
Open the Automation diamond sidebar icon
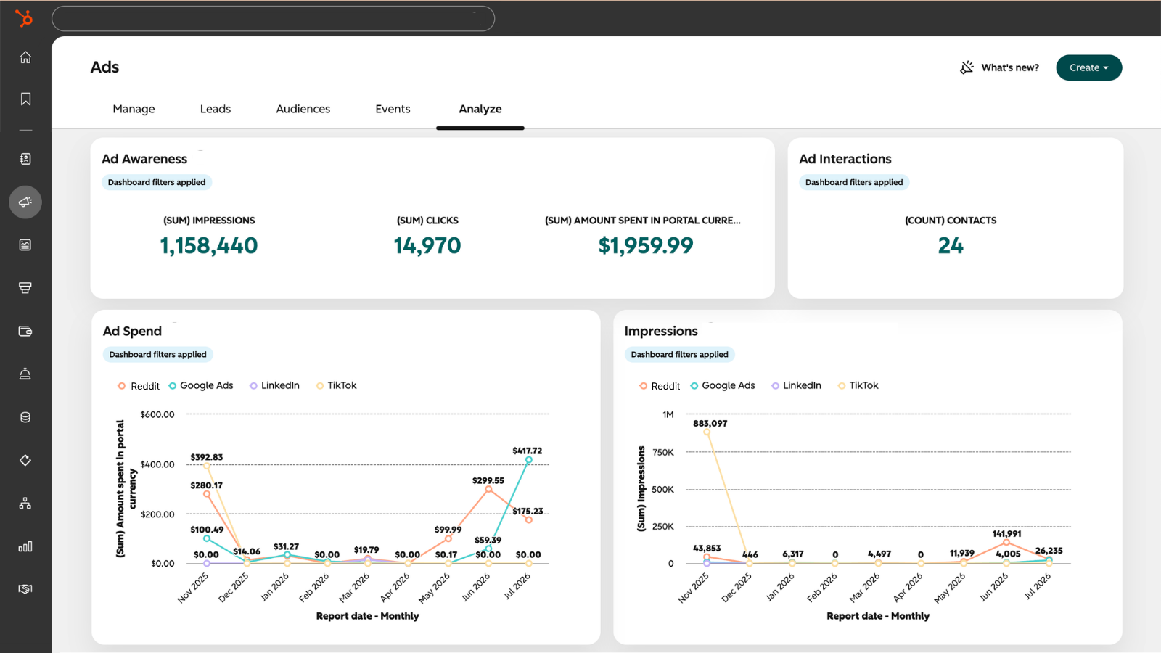[25, 460]
